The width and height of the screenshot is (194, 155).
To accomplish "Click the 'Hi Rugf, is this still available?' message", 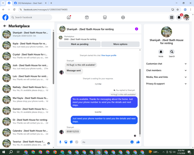I will [81, 65].
